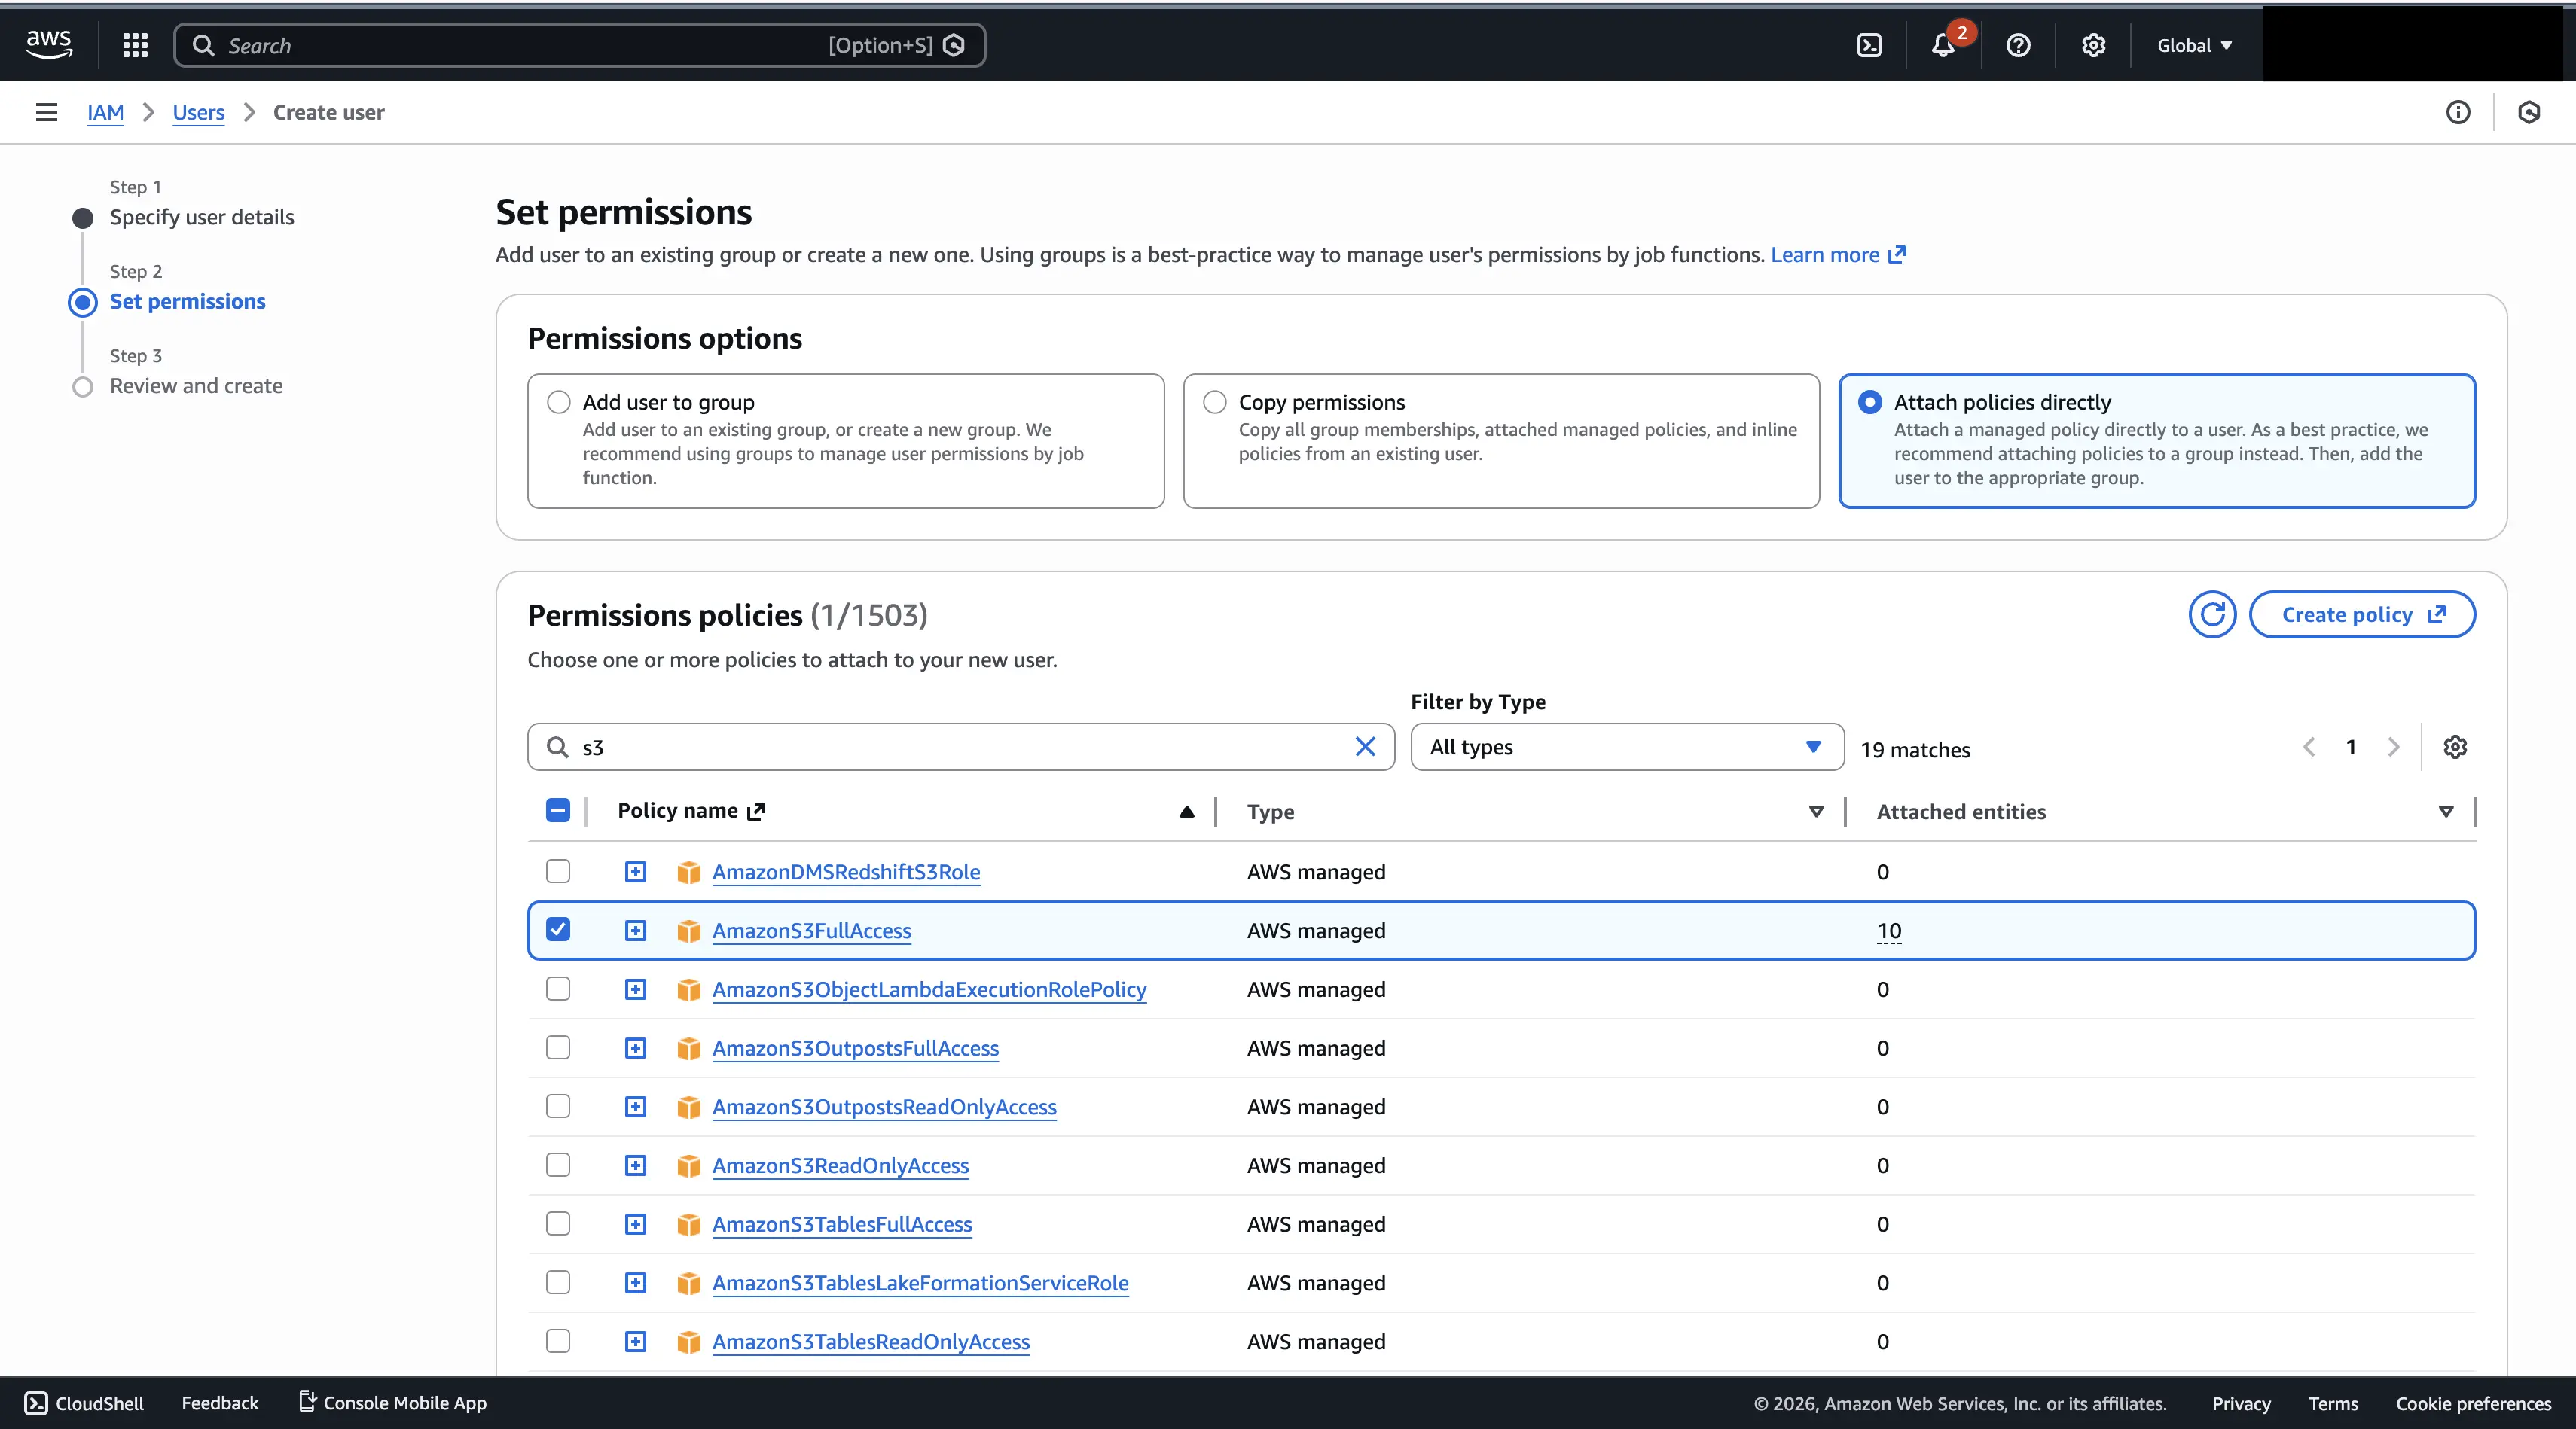This screenshot has width=2576, height=1429.
Task: Open the Privacy footer link
Action: coord(2241,1403)
